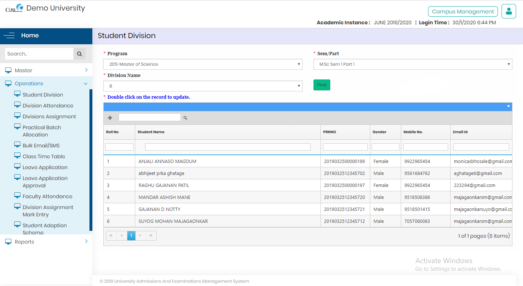This screenshot has height=286, width=523.
Task: Toggle the hamburger menu icon beside Home
Action: coord(9,36)
